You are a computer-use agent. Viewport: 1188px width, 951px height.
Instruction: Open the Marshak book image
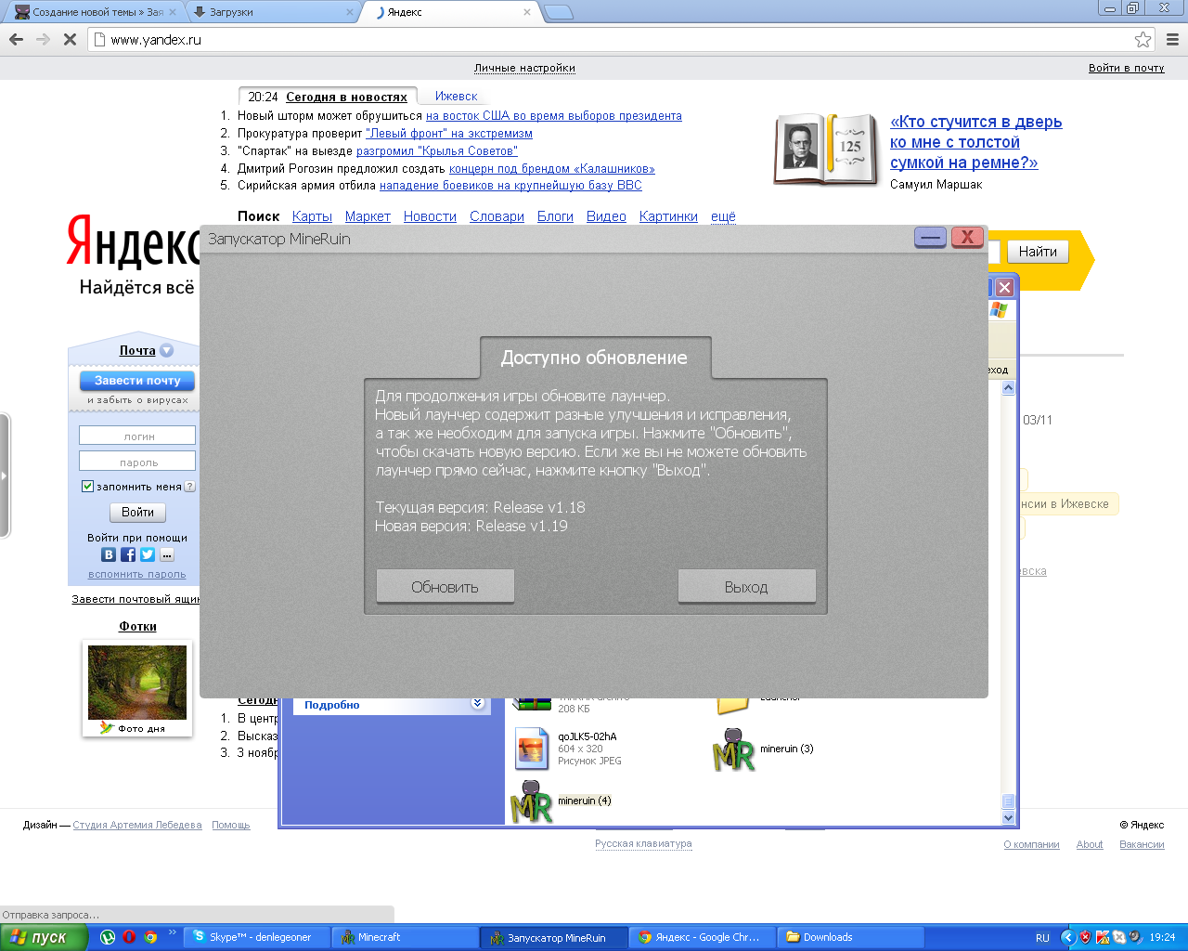[x=825, y=150]
